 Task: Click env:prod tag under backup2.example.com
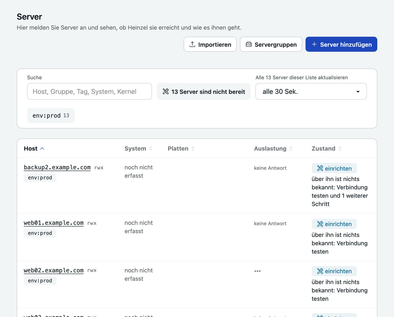coord(40,178)
